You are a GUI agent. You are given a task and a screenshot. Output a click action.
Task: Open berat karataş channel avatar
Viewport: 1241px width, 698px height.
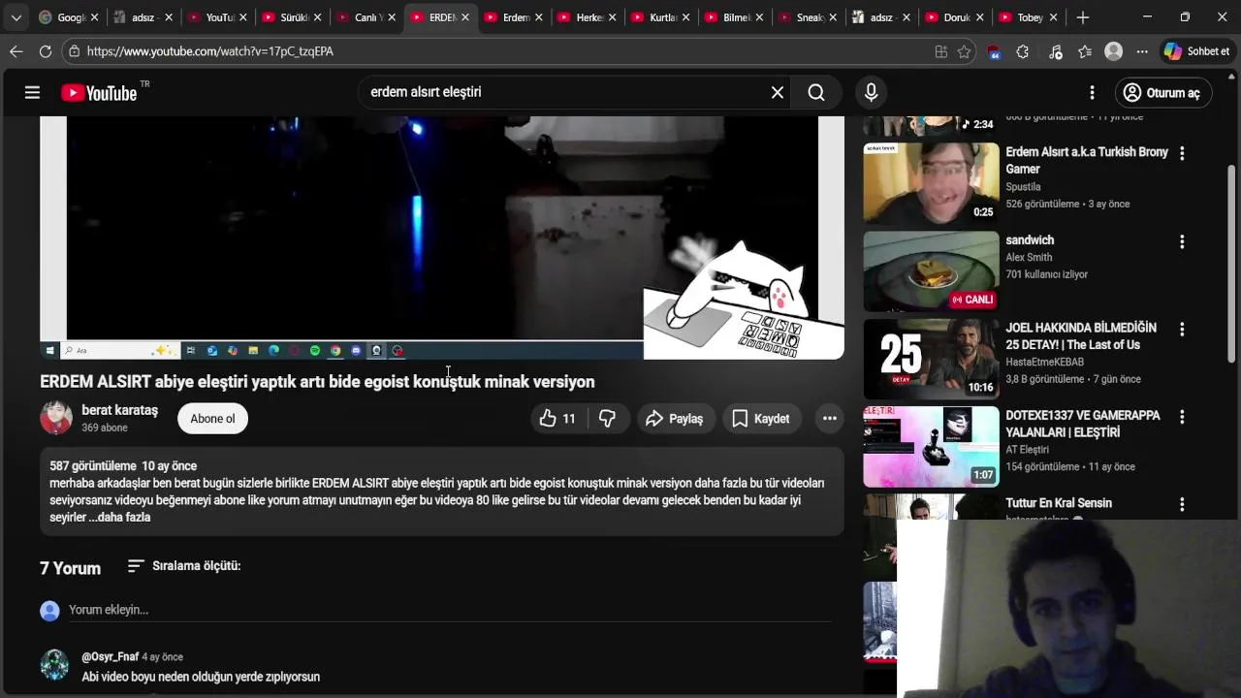(x=56, y=418)
